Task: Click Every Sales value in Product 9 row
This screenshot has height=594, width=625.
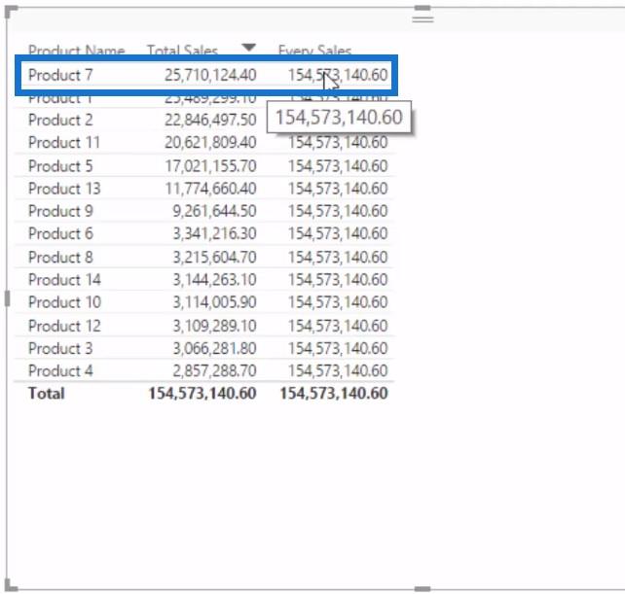Action: tap(338, 211)
